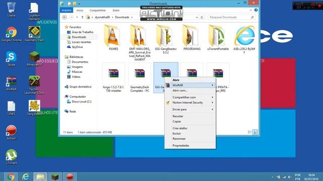
Task: Open the Início ribbon tab
Action: (80, 10)
